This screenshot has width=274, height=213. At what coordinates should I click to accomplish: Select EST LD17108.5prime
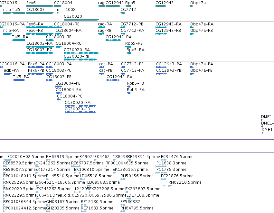pyautogui.click(x=128, y=199)
